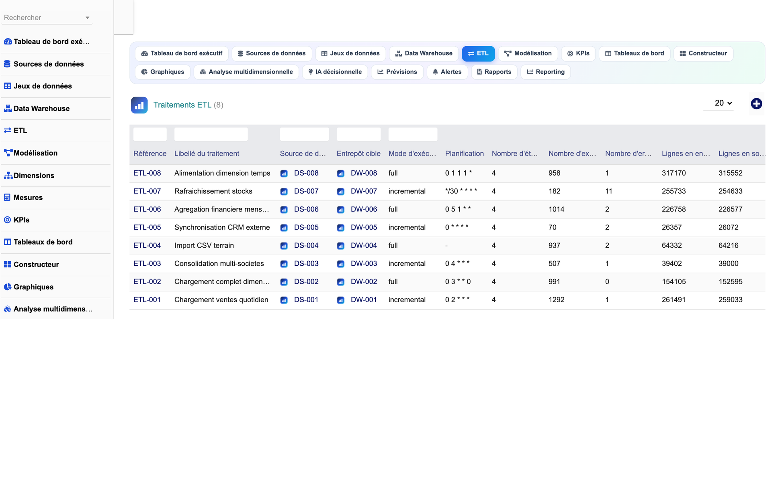Open Graphiques in the sidebar

pyautogui.click(x=56, y=287)
